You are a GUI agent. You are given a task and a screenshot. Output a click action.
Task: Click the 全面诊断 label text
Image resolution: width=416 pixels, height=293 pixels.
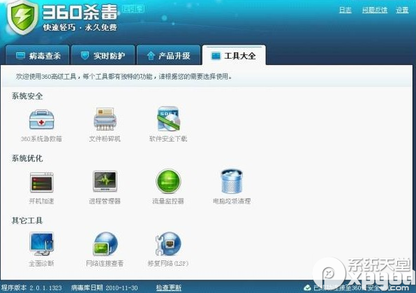41,263
